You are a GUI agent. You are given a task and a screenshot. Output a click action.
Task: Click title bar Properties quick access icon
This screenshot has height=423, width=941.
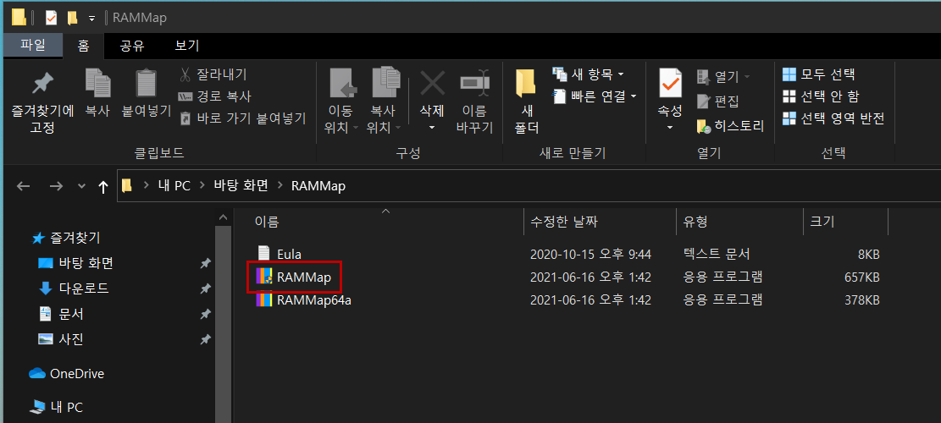(x=52, y=18)
